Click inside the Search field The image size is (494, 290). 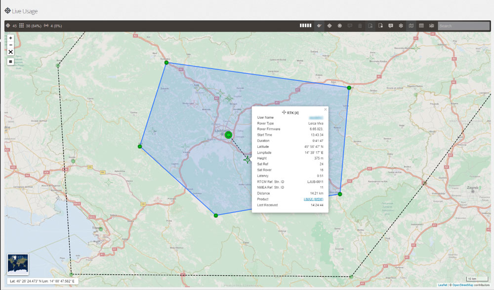point(463,26)
